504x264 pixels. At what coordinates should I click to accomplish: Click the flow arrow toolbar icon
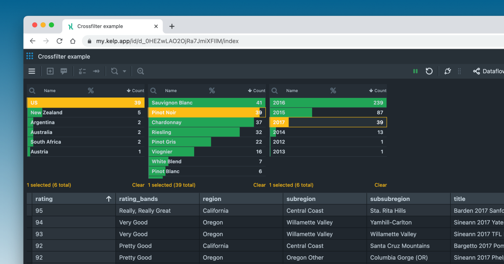(x=96, y=71)
